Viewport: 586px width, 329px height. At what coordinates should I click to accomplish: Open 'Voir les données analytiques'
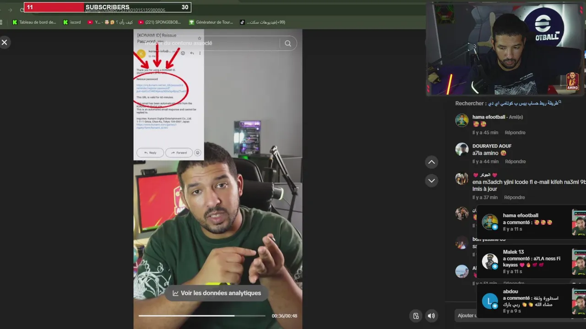pyautogui.click(x=217, y=293)
